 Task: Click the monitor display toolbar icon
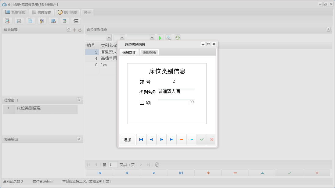tap(53, 21)
